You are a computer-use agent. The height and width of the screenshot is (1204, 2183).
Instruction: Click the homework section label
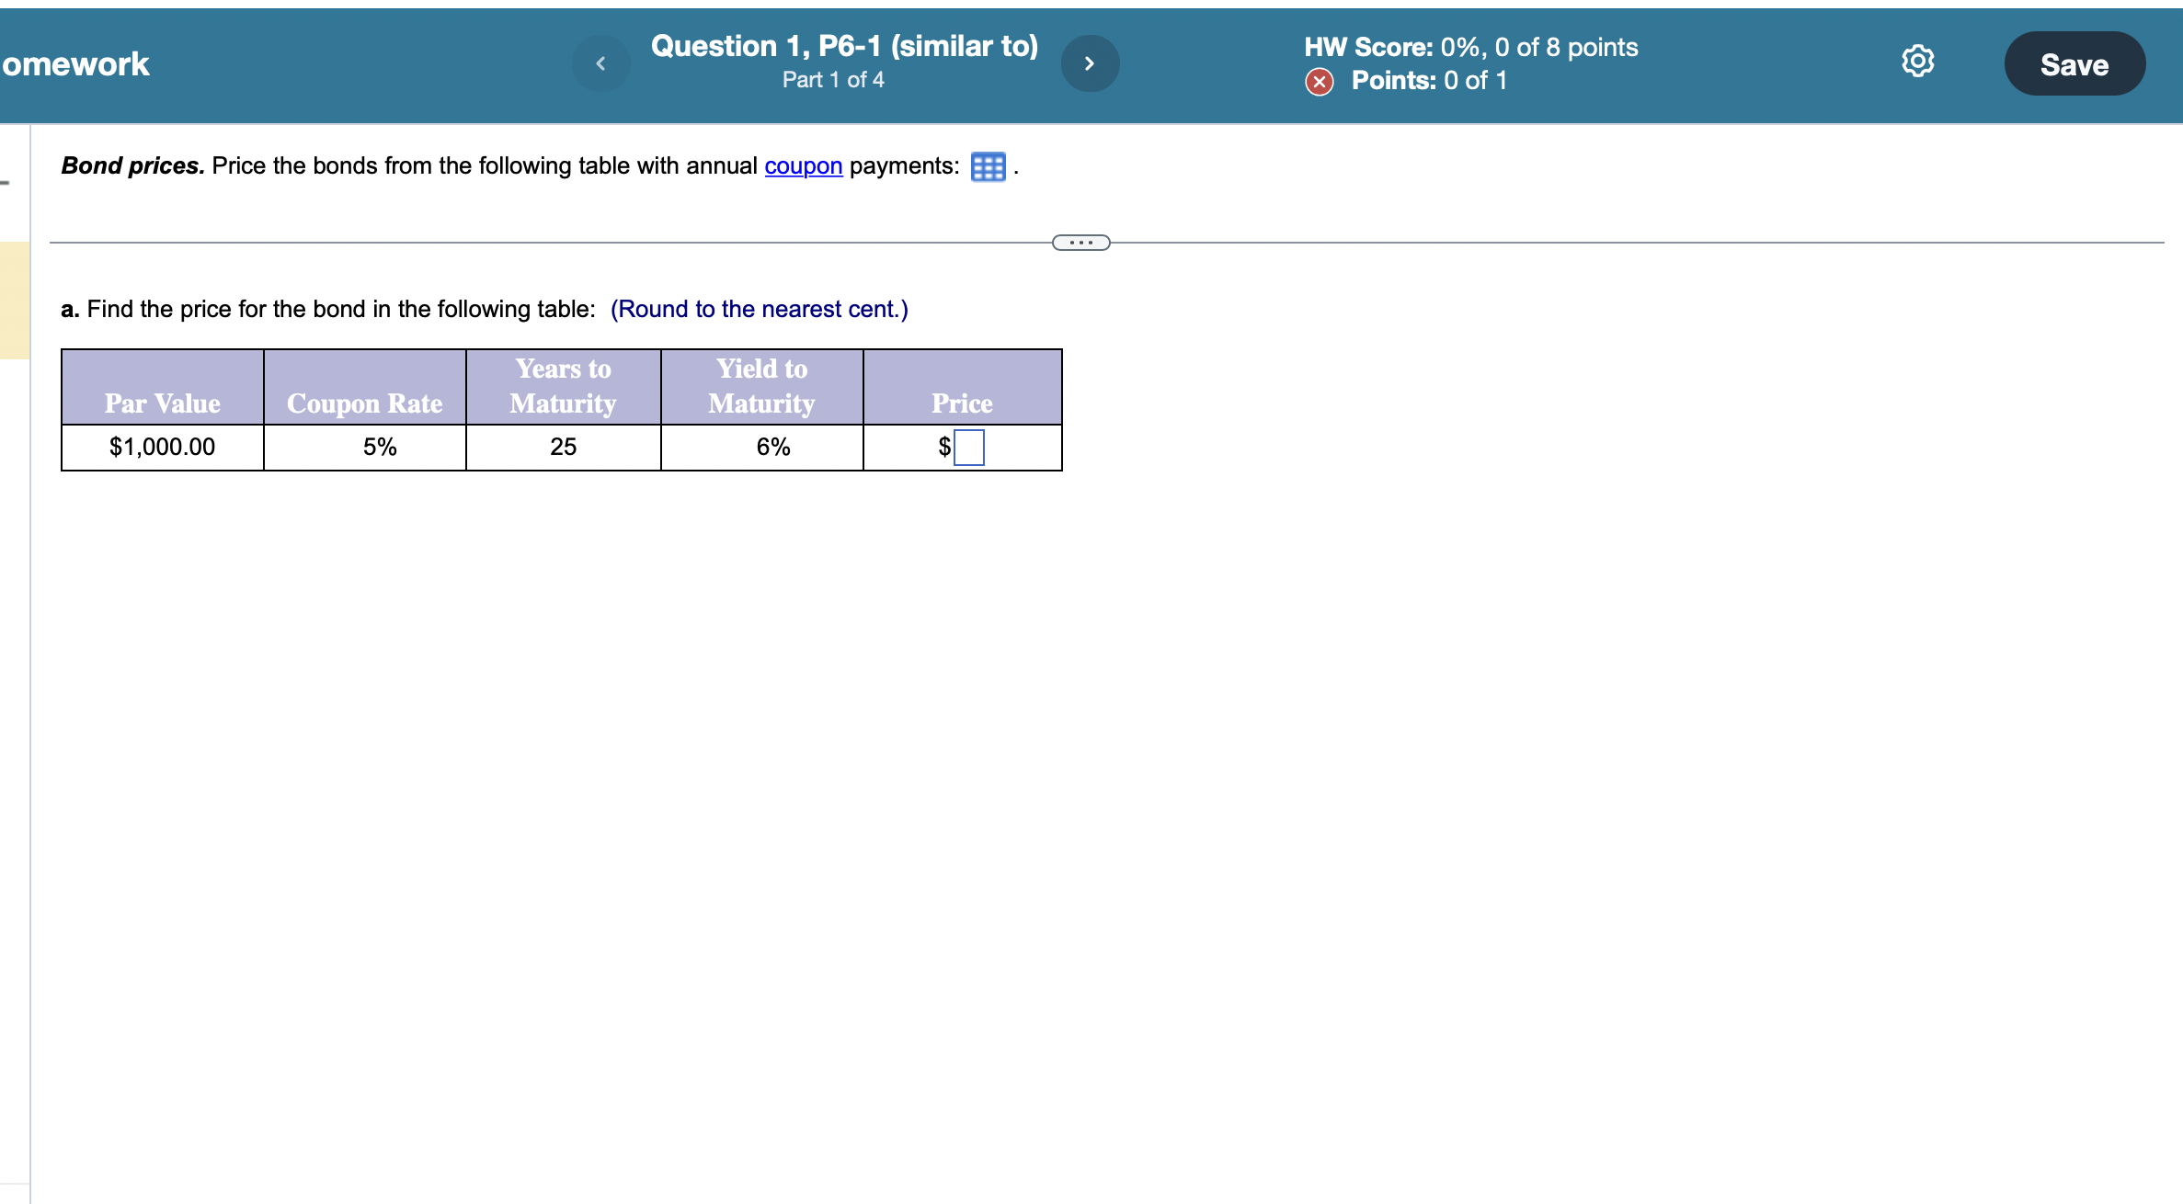(x=82, y=62)
